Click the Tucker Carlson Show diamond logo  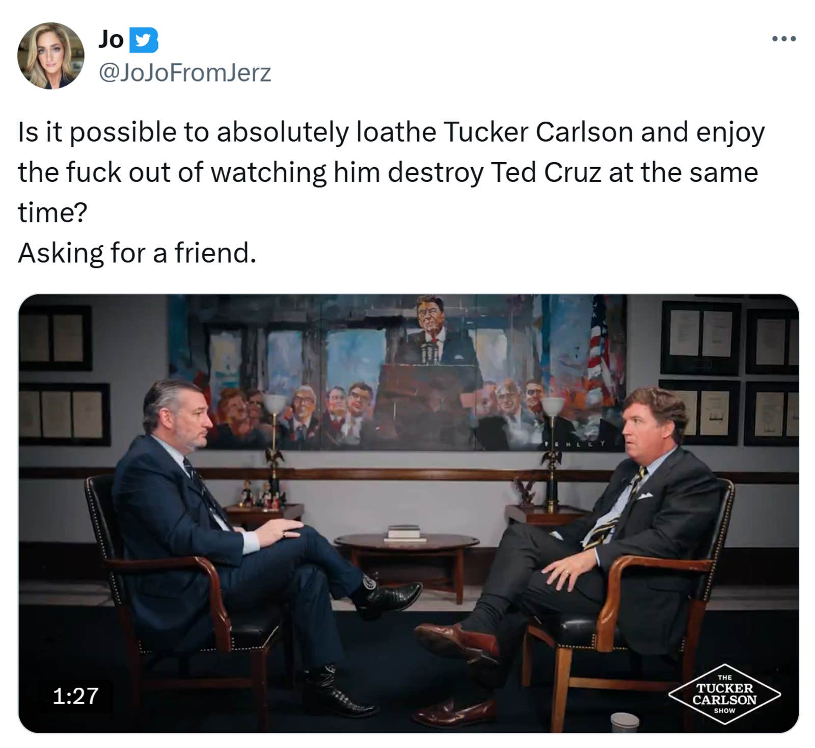tap(724, 693)
